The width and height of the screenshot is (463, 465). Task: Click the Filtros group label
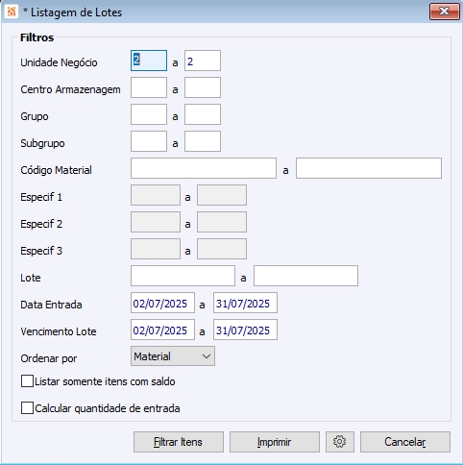(37, 37)
